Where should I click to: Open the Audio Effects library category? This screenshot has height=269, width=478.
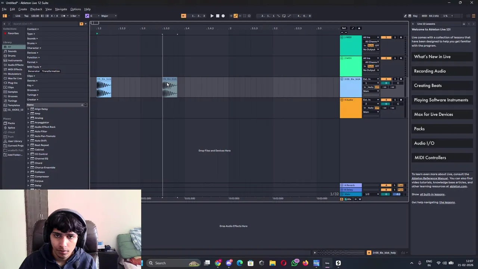pos(16,65)
